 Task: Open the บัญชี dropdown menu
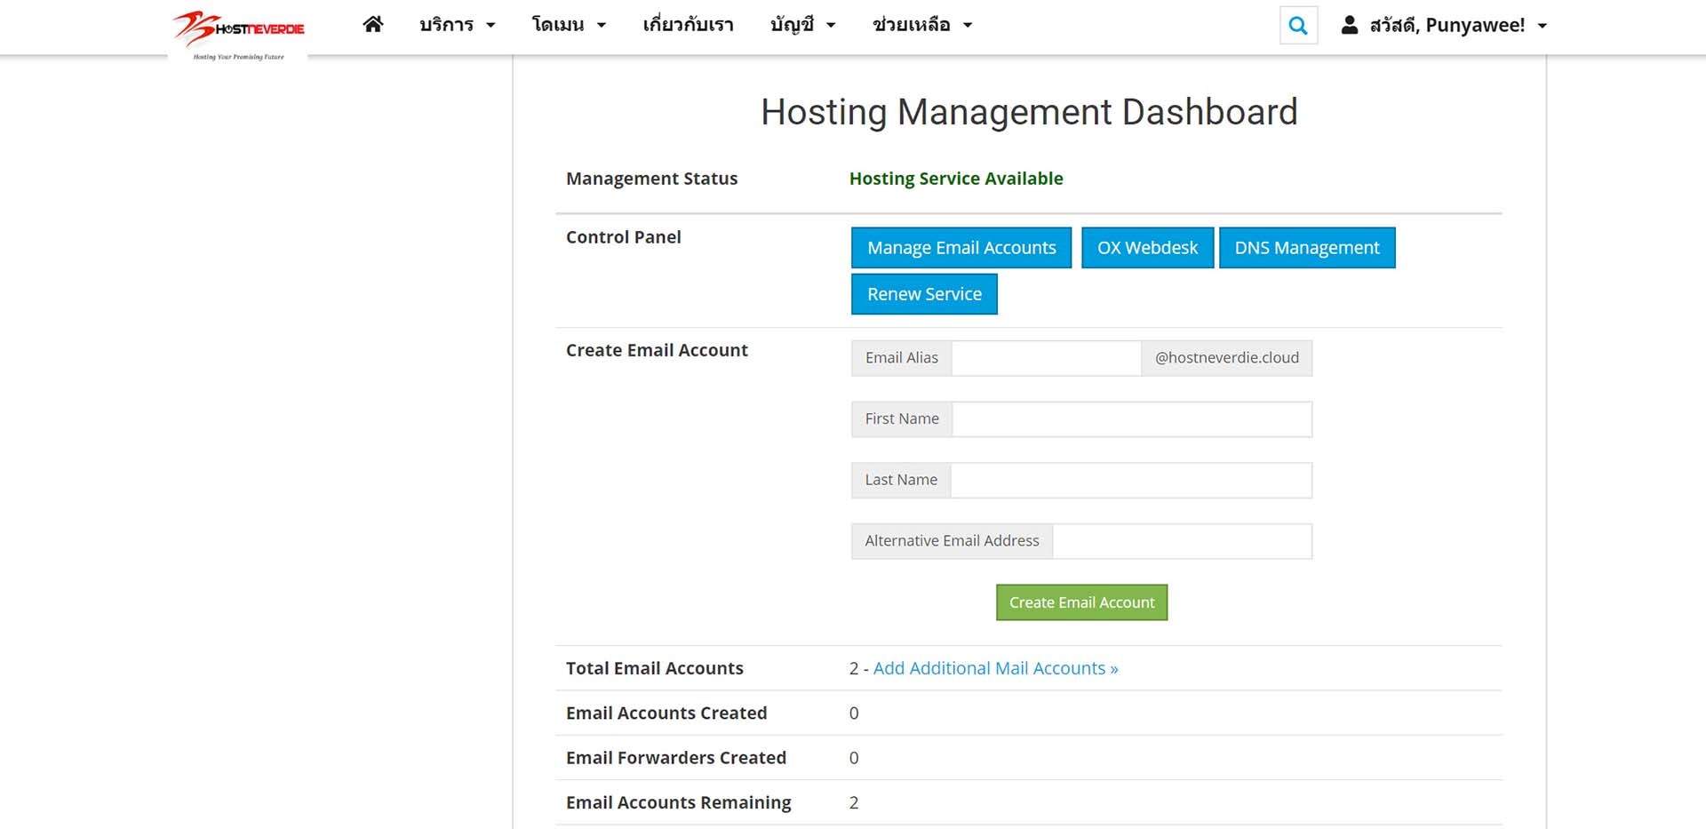pyautogui.click(x=802, y=25)
